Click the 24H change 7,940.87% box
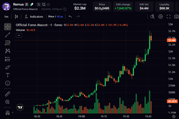 123,7
